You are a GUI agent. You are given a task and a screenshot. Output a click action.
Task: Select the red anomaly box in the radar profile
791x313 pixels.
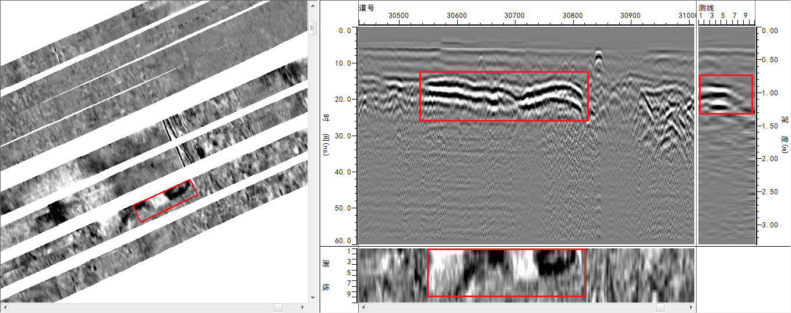pos(504,97)
